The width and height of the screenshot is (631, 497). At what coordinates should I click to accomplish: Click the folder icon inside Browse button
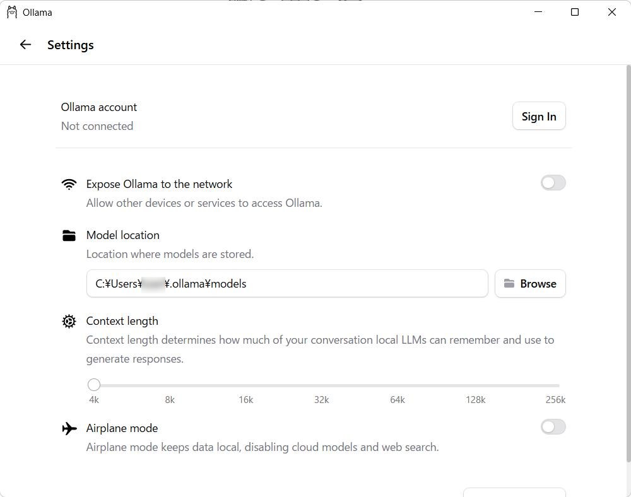tap(509, 284)
